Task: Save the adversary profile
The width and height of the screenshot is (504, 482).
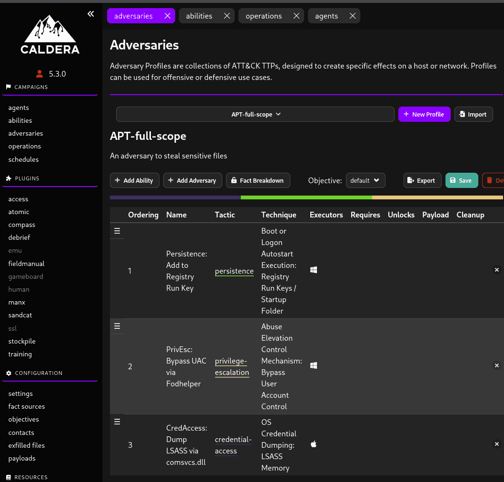Action: (462, 181)
